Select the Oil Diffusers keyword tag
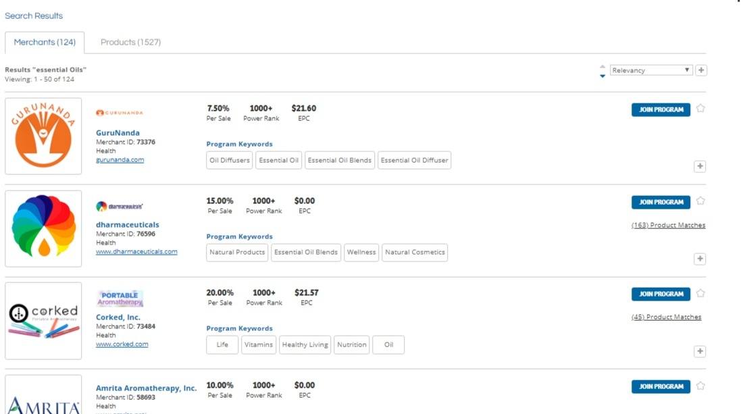 [x=230, y=160]
